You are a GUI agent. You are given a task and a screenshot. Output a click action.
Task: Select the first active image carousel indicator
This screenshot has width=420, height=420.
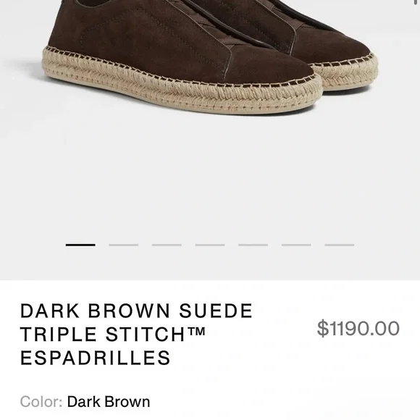pyautogui.click(x=80, y=245)
